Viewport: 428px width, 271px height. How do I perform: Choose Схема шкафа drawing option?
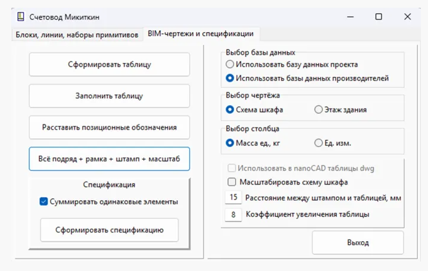[x=230, y=110]
